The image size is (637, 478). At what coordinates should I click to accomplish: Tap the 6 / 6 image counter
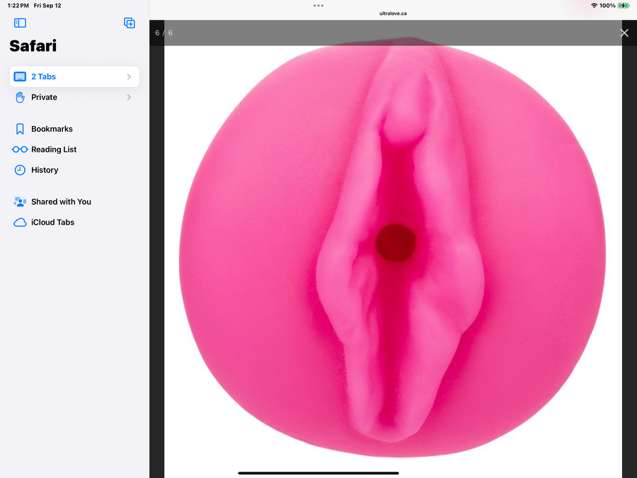[163, 33]
